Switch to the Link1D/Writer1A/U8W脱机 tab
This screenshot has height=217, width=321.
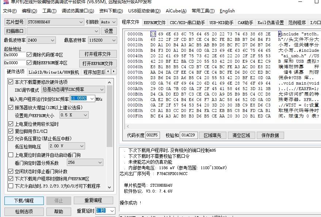click(54, 72)
